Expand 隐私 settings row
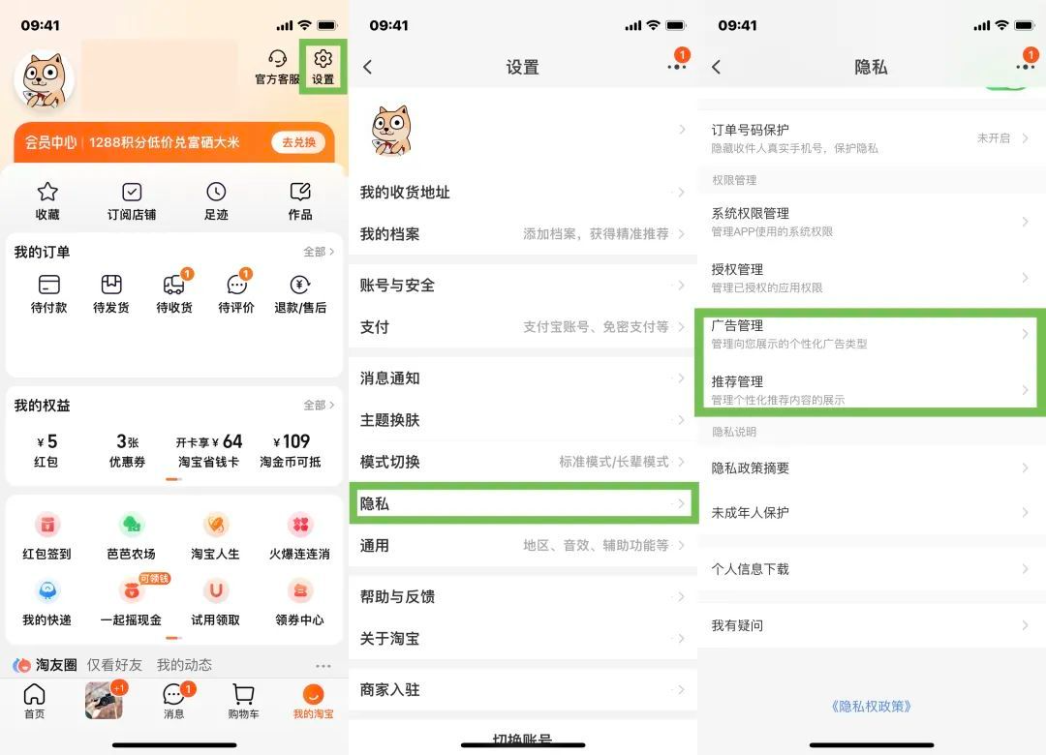This screenshot has height=755, width=1046. pyautogui.click(x=523, y=503)
